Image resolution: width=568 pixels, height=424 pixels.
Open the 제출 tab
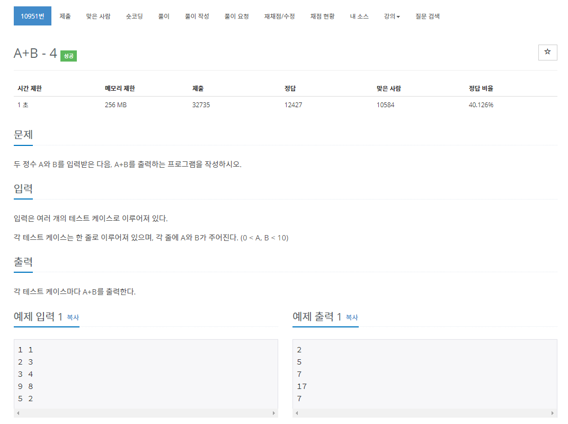65,16
